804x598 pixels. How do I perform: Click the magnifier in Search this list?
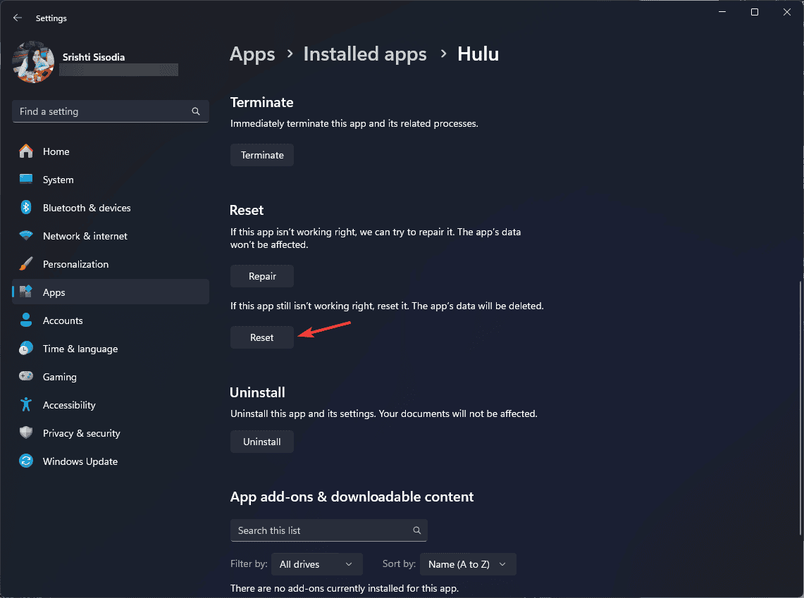417,530
